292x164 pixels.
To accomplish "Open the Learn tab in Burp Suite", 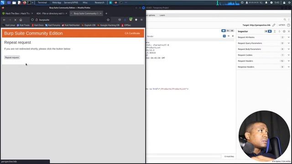I will [x=162, y=15].
